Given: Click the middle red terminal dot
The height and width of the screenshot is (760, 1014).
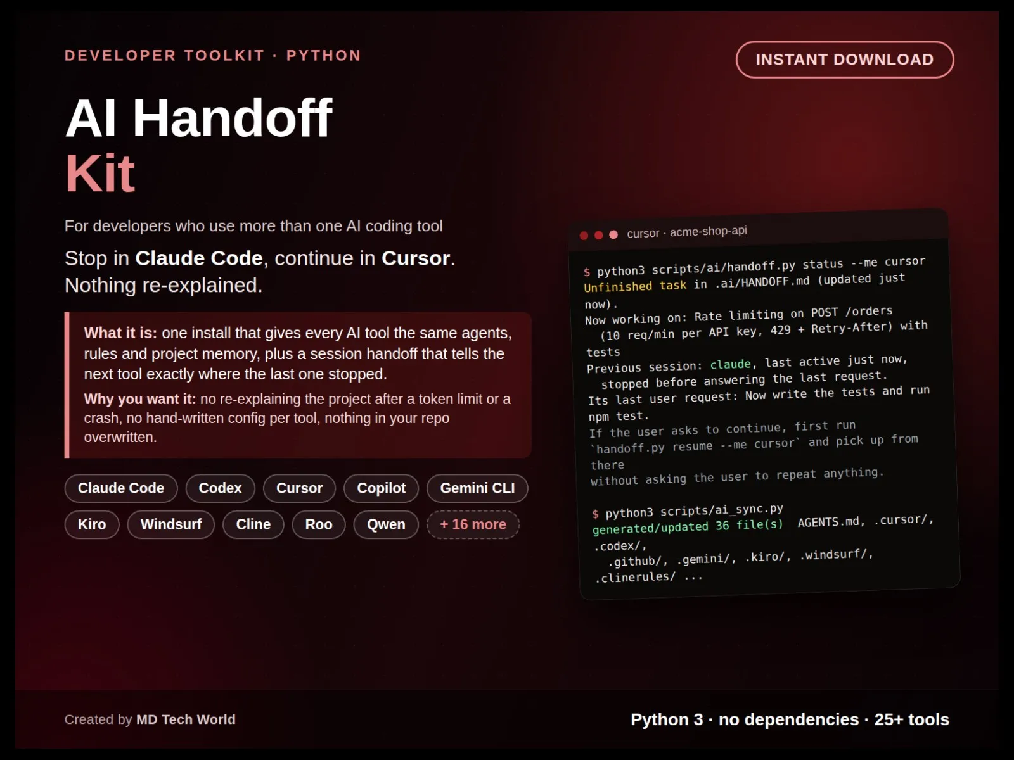Looking at the screenshot, I should pyautogui.click(x=598, y=235).
